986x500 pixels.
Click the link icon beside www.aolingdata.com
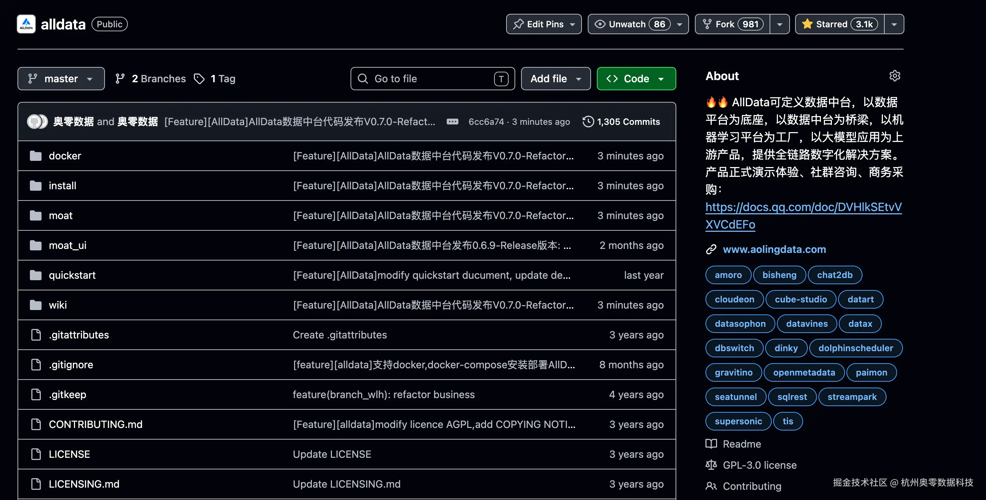click(x=711, y=249)
